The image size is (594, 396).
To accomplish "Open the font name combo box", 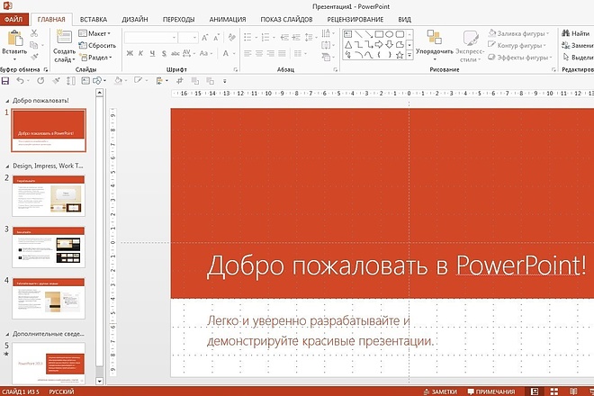I will coord(150,38).
